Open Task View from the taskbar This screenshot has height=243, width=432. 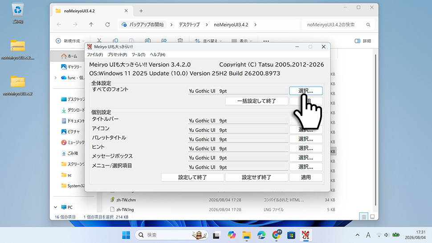(x=216, y=235)
